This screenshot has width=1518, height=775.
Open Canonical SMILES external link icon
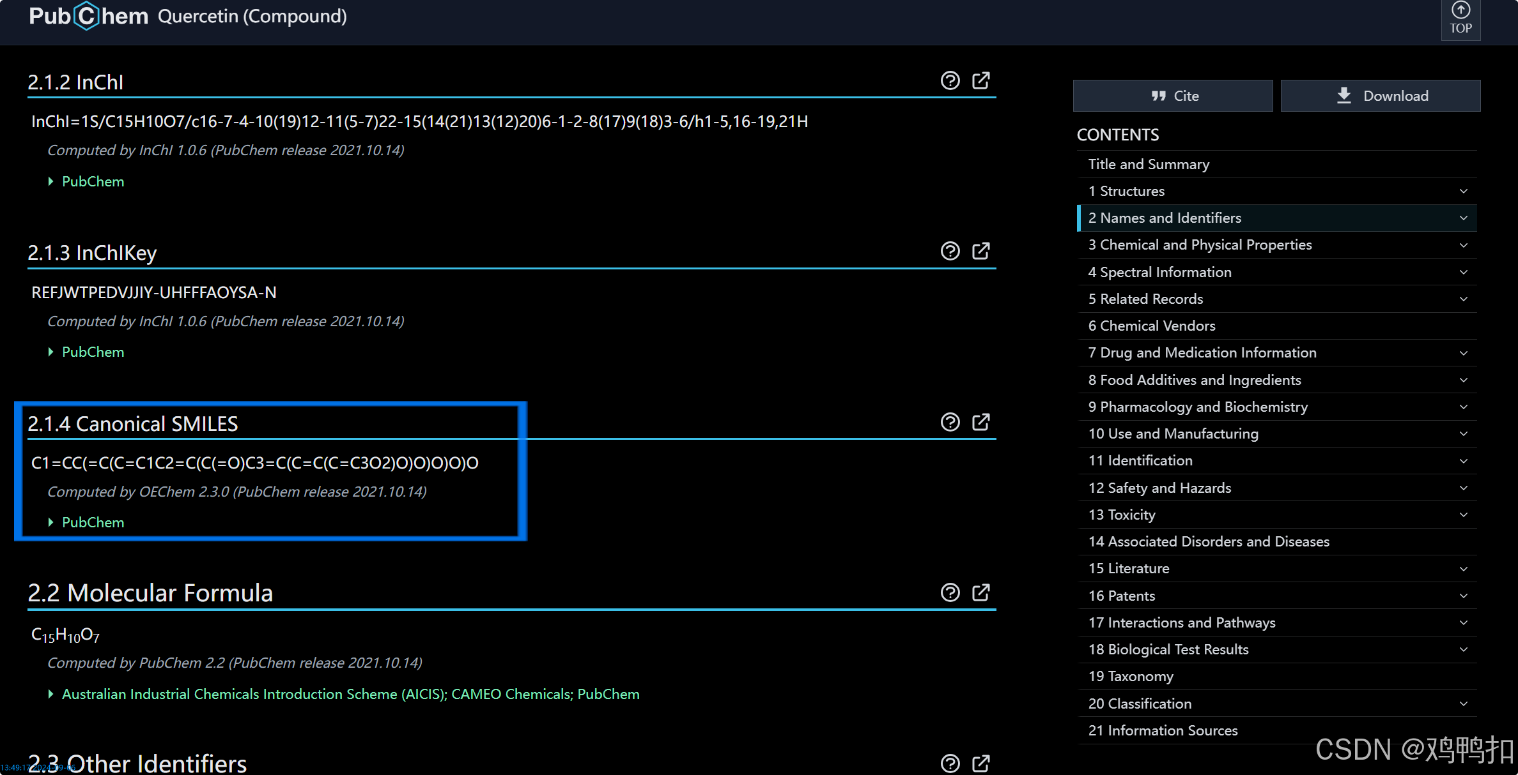980,422
